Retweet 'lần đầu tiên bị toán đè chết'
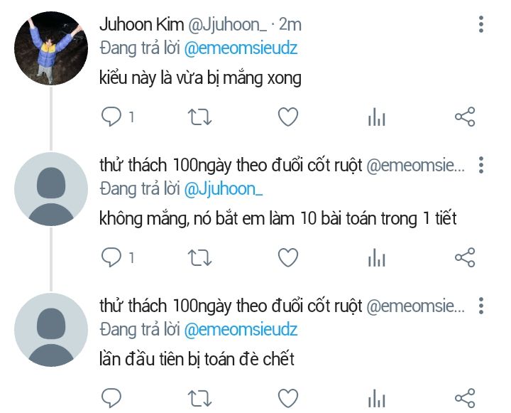This screenshot has width=511, height=413. click(x=199, y=399)
